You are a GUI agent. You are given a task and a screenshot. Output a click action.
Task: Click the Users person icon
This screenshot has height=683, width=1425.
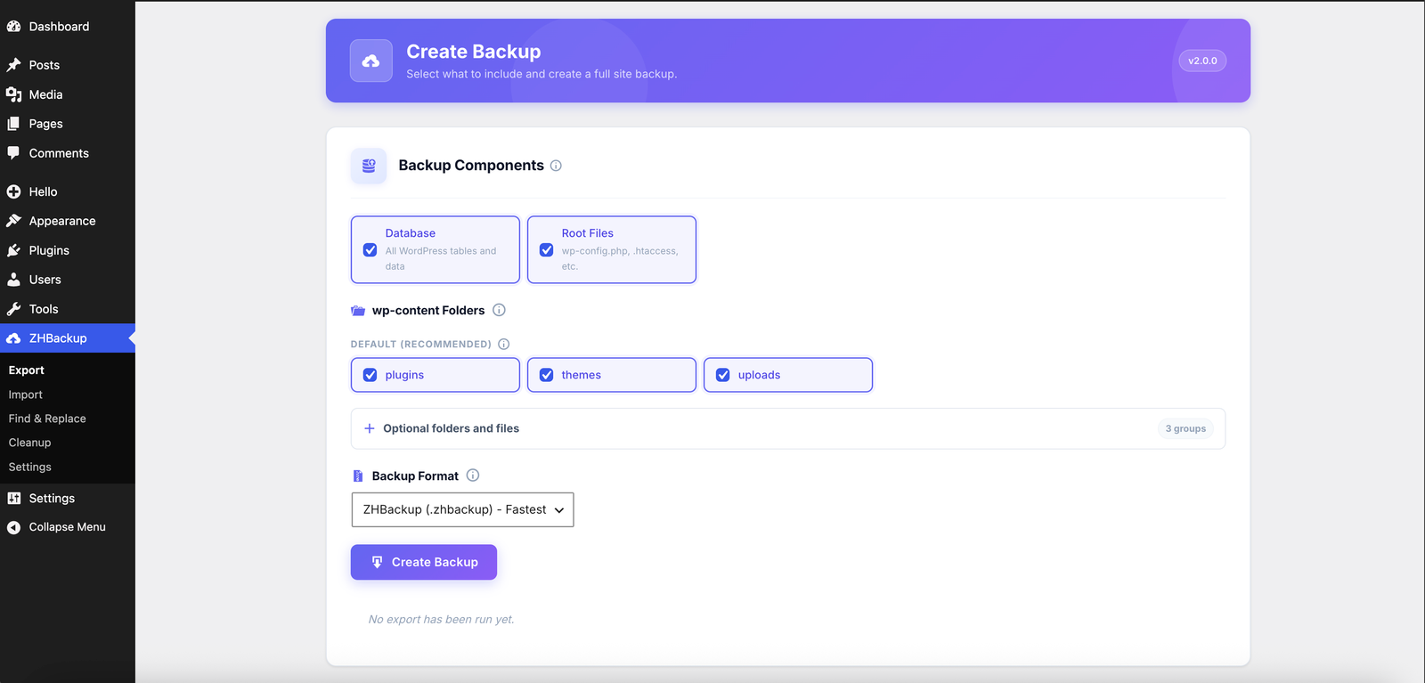(x=13, y=280)
